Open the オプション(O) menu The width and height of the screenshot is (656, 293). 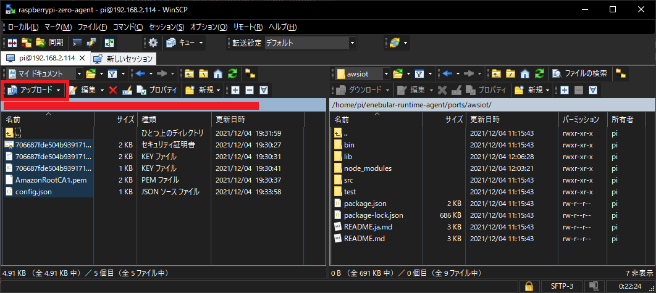tap(209, 27)
